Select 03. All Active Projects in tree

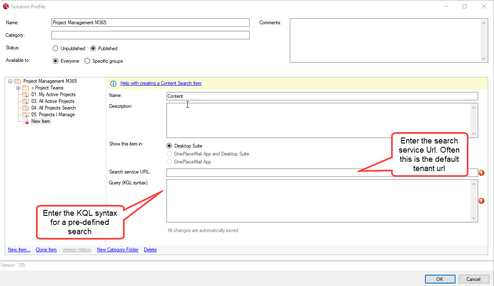[x=53, y=101]
